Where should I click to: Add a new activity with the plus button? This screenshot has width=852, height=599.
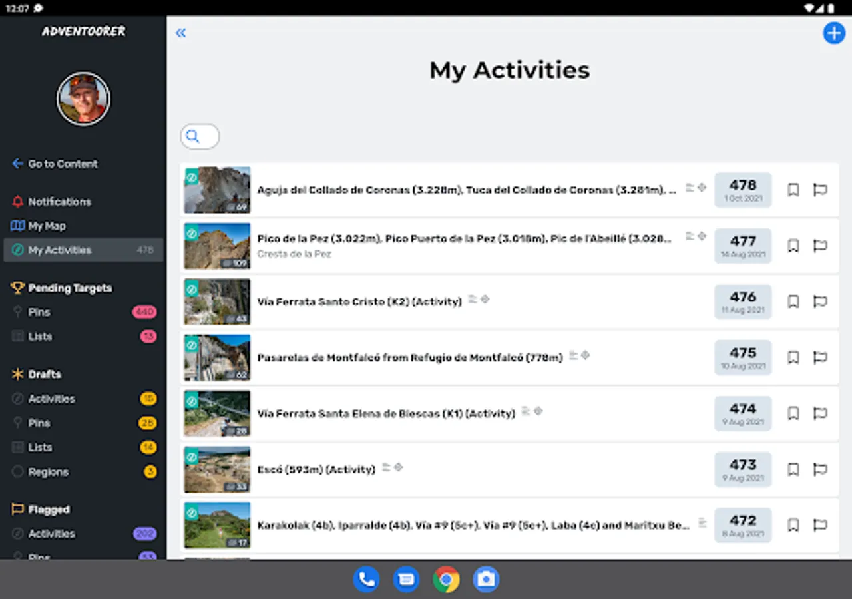(834, 33)
